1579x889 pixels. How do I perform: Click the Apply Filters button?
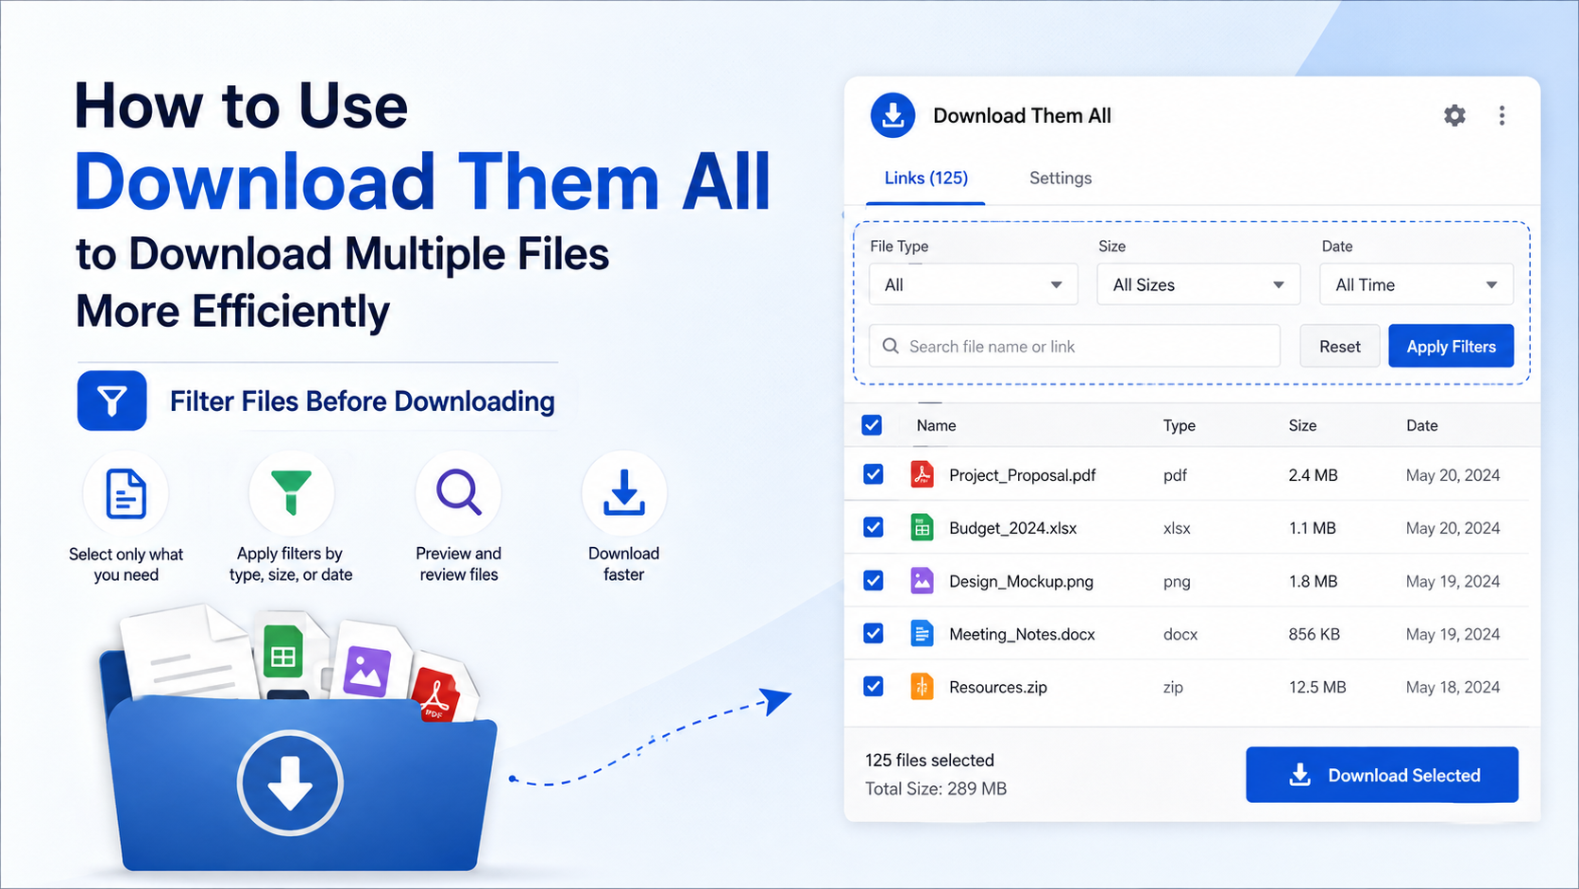tap(1452, 346)
